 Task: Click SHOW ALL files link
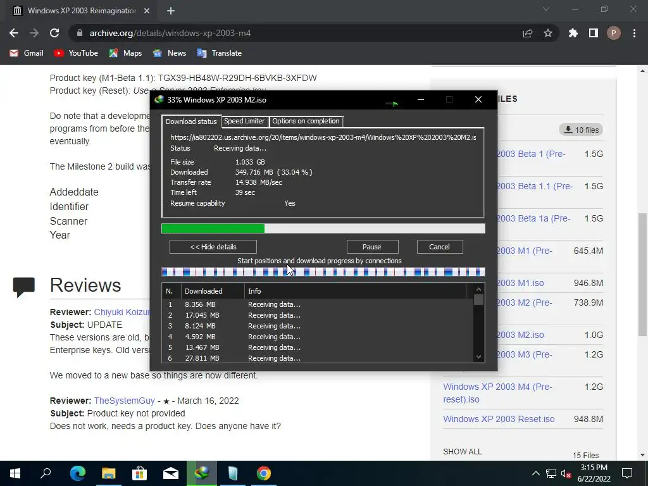click(463, 452)
